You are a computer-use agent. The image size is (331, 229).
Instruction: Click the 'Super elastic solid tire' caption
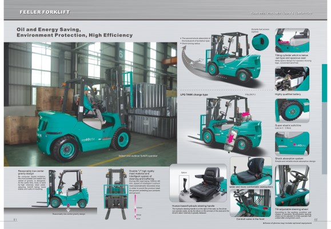[x=288, y=125]
